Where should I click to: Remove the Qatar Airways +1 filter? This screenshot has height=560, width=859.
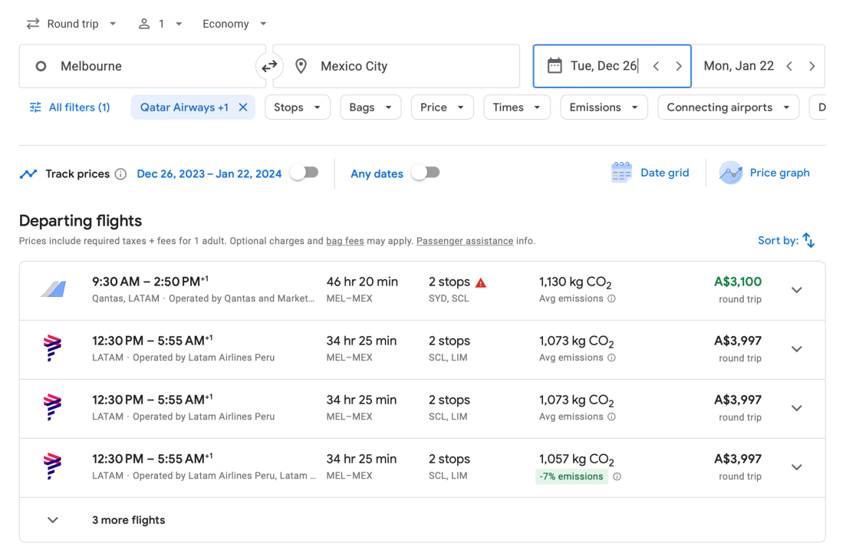pyautogui.click(x=242, y=107)
